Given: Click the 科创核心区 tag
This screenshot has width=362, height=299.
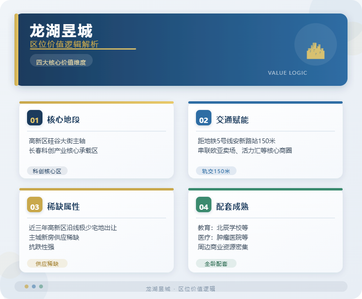Looking at the screenshot, I should pyautogui.click(x=47, y=171).
